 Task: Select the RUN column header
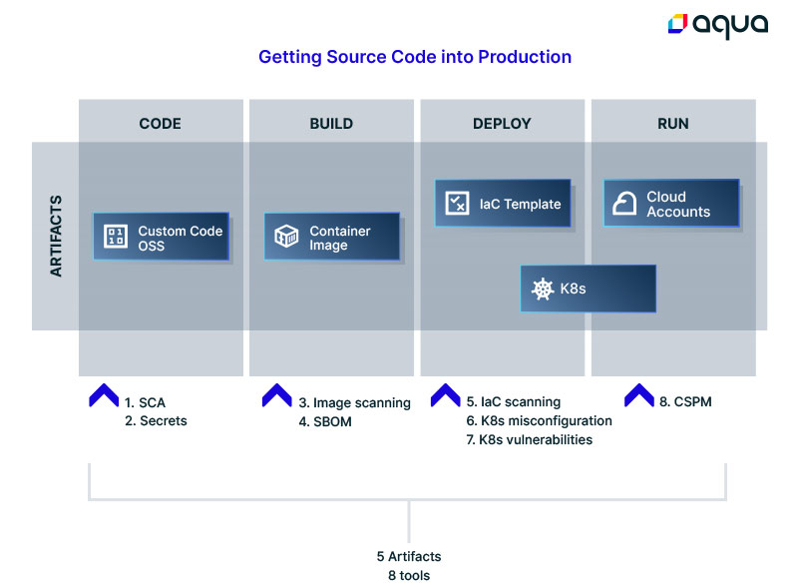[672, 124]
